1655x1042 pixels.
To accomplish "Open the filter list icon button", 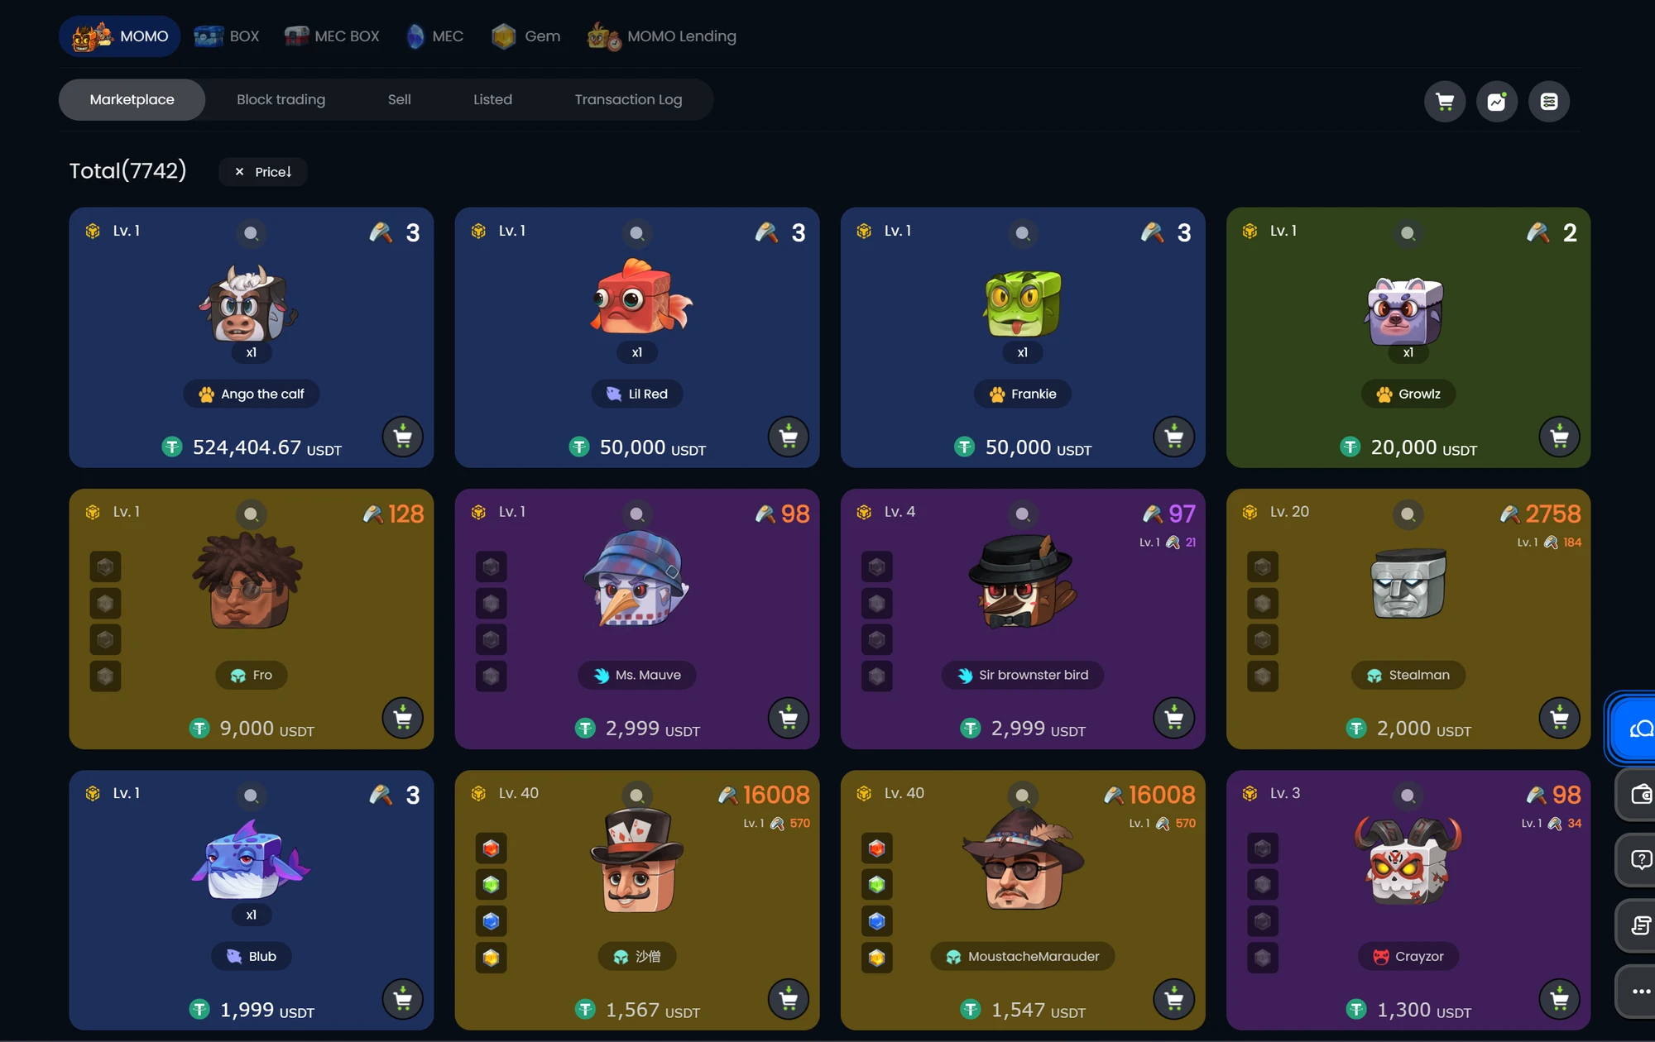I will point(1549,101).
